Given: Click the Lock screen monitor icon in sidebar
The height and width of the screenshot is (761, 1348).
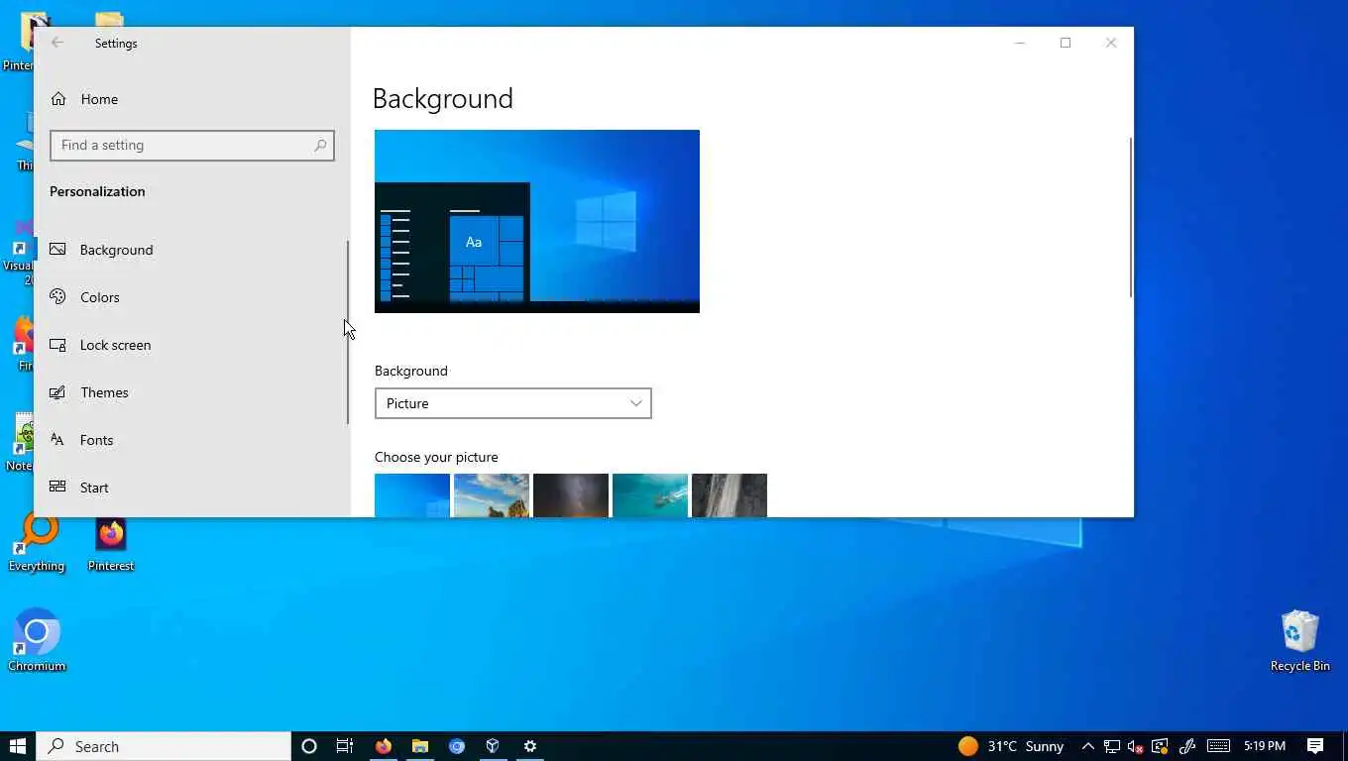Looking at the screenshot, I should [58, 345].
